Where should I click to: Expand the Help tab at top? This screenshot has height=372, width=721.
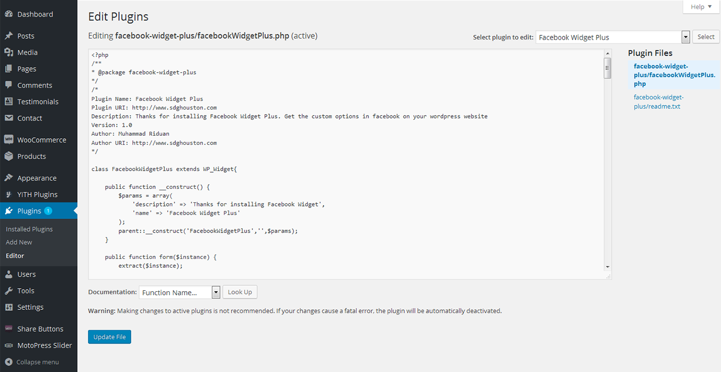click(x=701, y=7)
